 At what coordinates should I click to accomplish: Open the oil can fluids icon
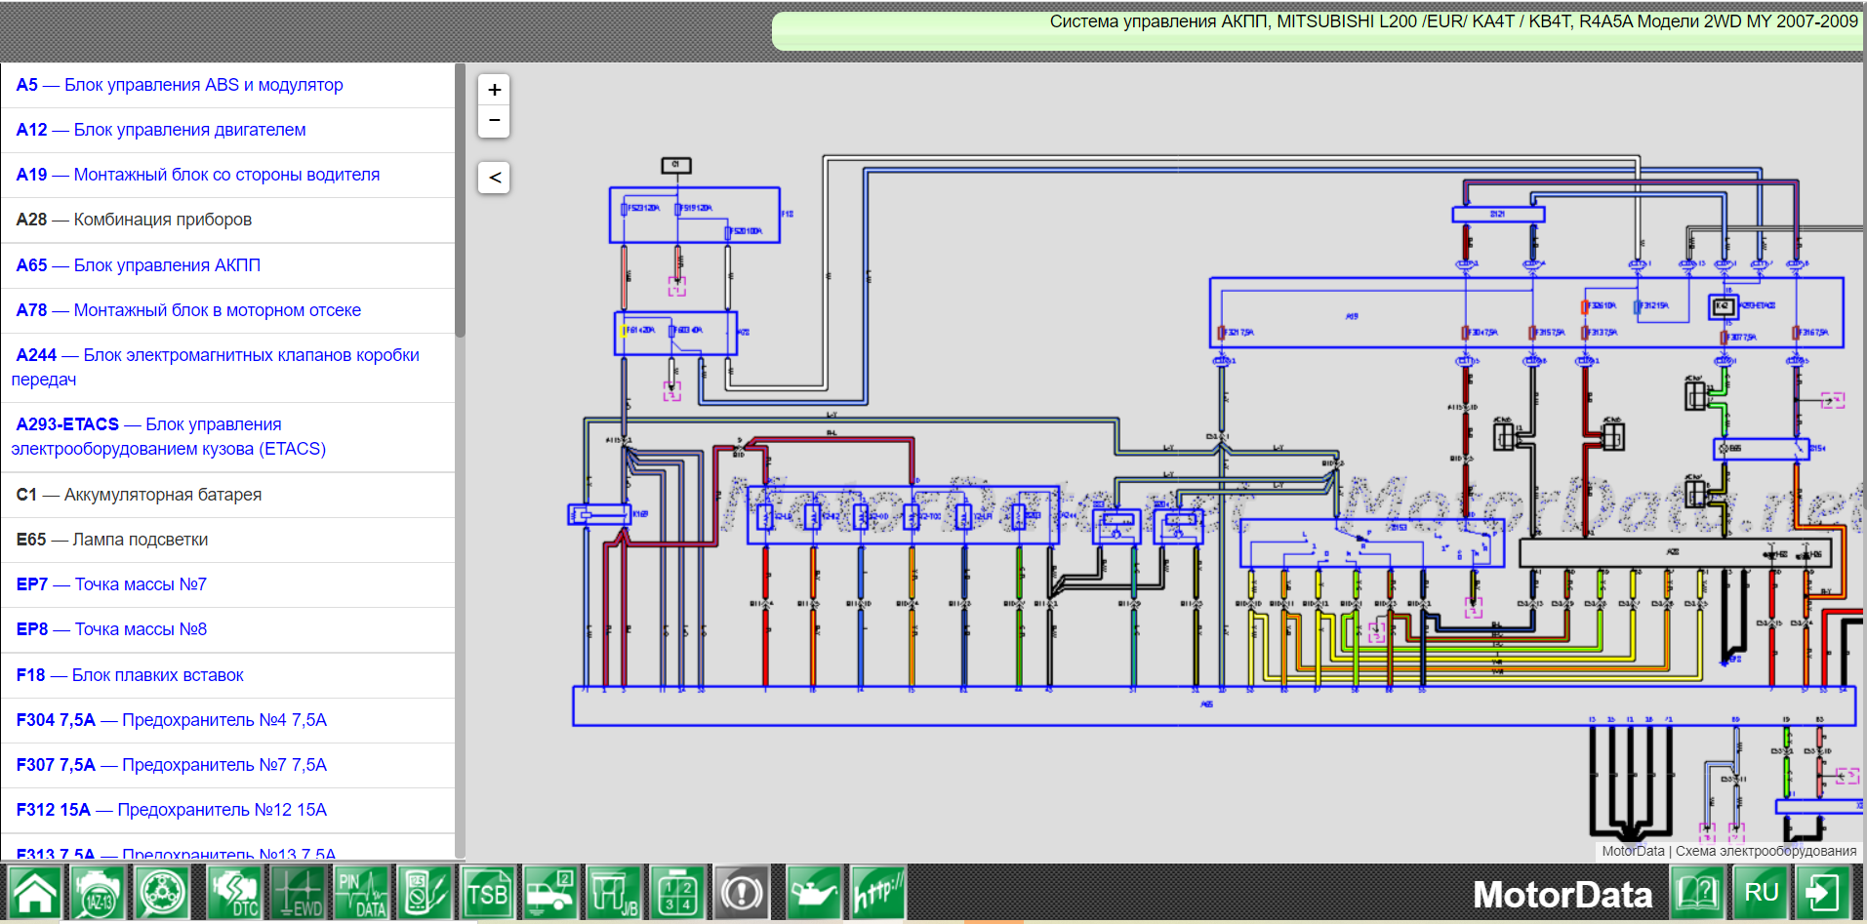tap(813, 893)
